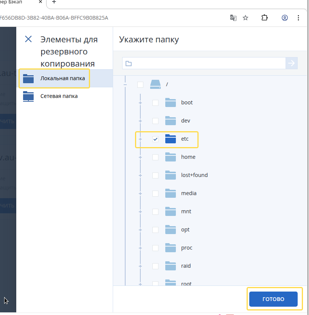Select the raid folder name
The image size is (309, 315).
(186, 266)
